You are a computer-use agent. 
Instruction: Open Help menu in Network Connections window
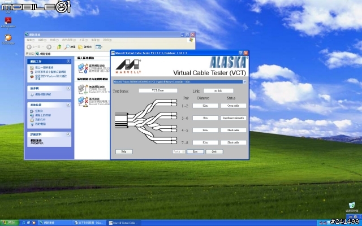point(107,40)
